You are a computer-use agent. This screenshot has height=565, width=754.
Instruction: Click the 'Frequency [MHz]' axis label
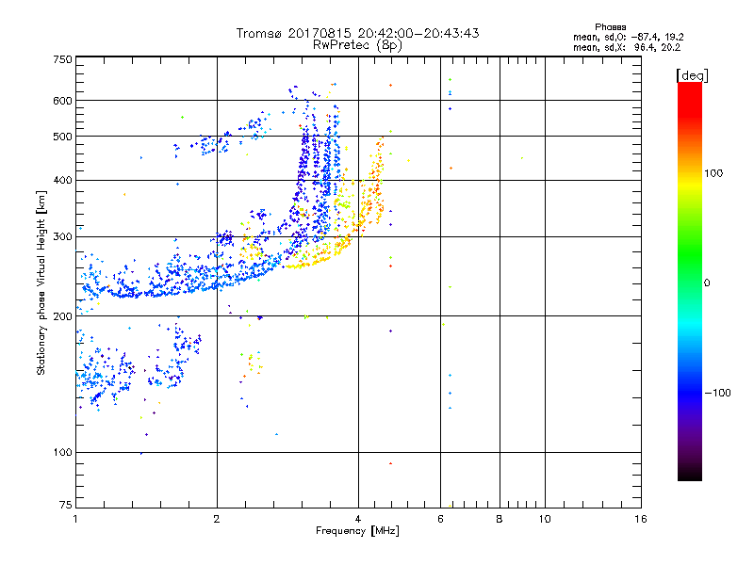357,531
